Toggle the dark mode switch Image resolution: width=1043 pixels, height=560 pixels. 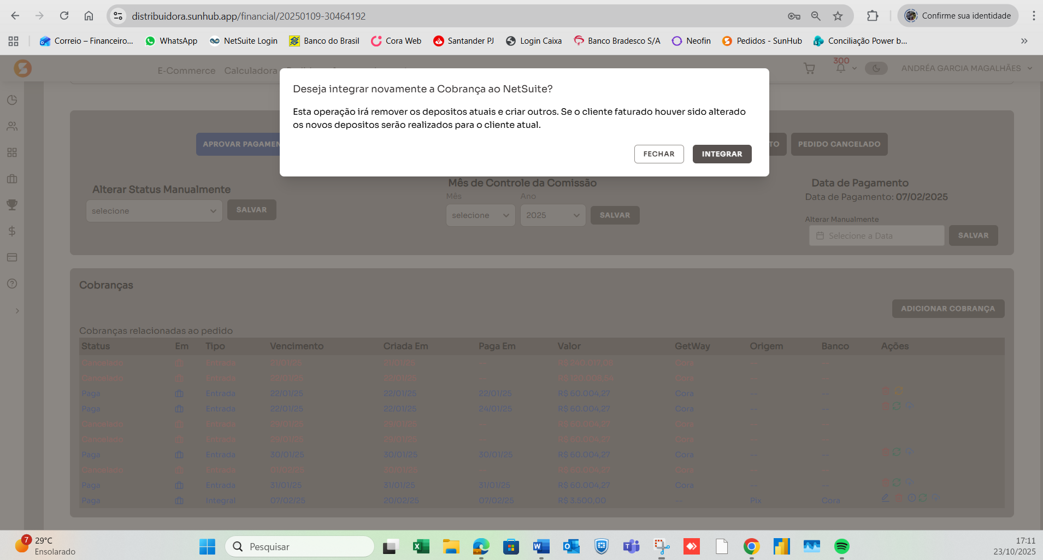(x=876, y=68)
